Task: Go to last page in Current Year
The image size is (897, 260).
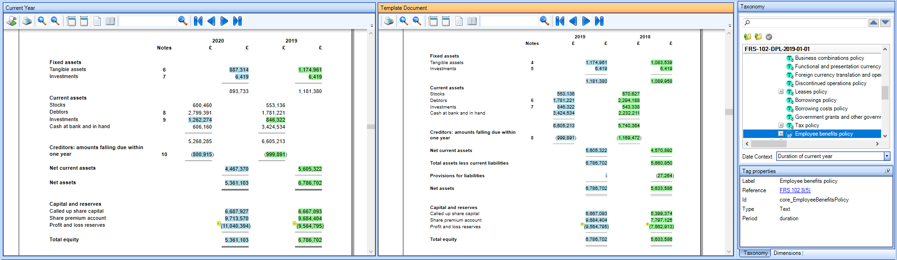Action: tap(237, 21)
